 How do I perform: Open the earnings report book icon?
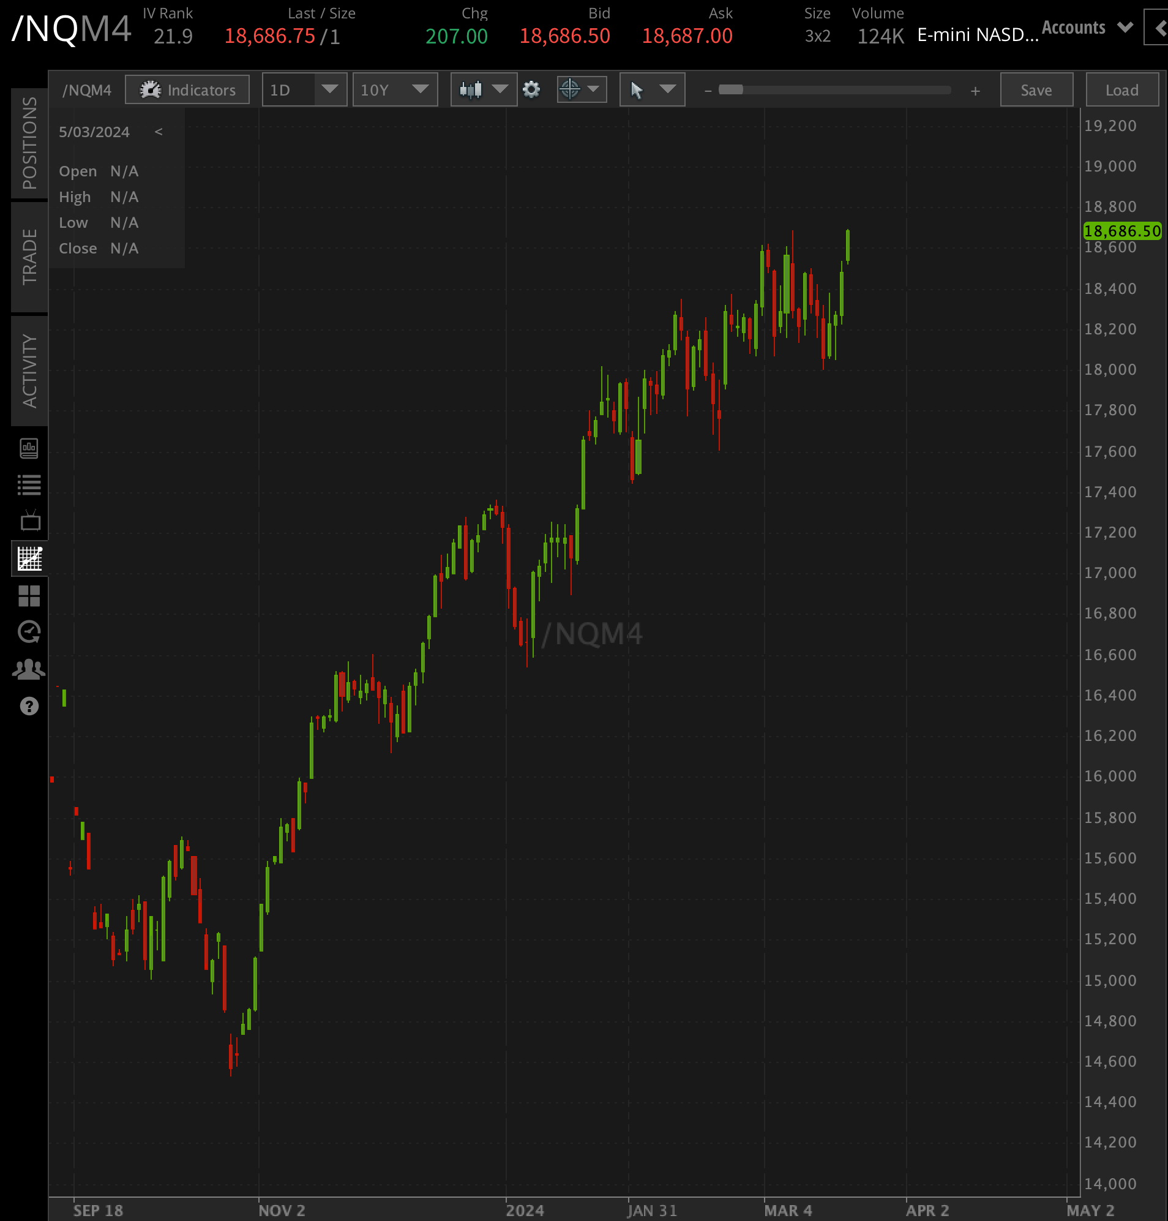pyautogui.click(x=29, y=449)
